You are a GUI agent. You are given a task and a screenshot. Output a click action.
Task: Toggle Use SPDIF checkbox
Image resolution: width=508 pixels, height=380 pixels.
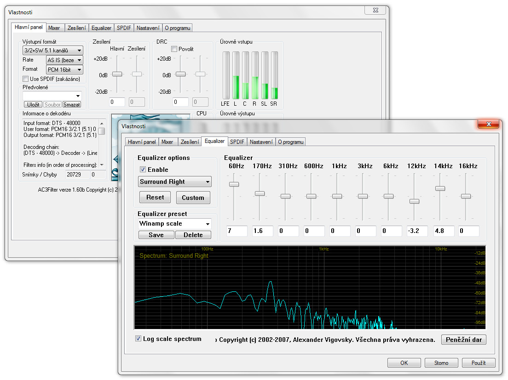click(x=26, y=79)
